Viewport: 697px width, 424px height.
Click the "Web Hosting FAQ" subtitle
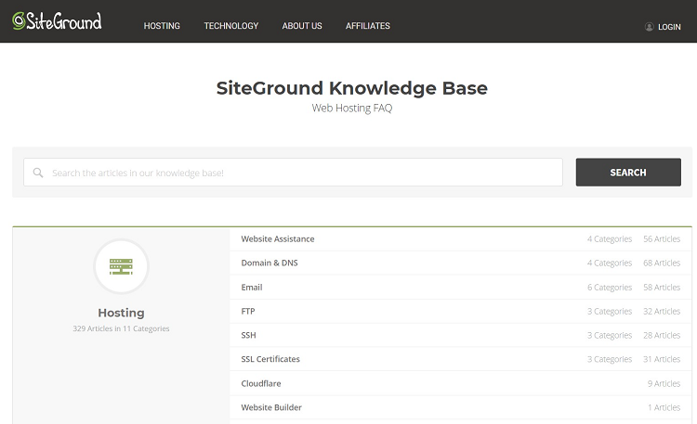coord(351,108)
